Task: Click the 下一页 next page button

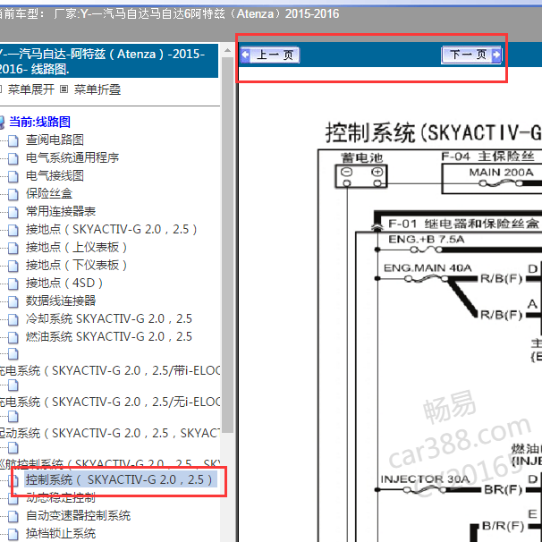Action: [471, 55]
